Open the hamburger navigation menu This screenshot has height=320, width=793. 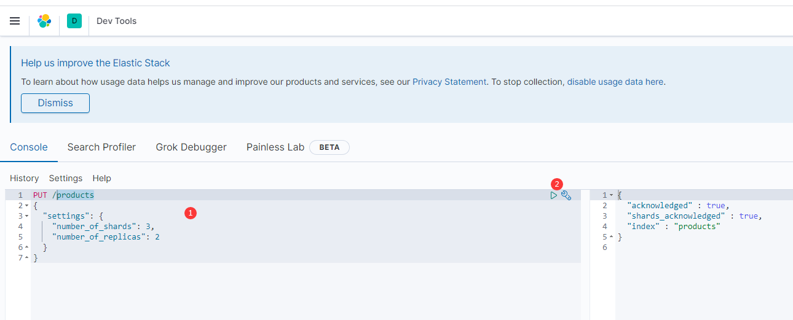(15, 21)
